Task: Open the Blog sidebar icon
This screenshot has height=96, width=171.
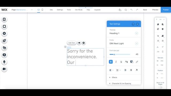Action: [x=4, y=55]
